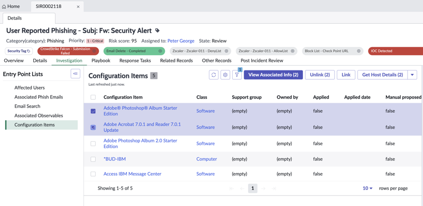This screenshot has width=423, height=206.
Task: Check Access IBM Message Center row
Action: tap(93, 174)
